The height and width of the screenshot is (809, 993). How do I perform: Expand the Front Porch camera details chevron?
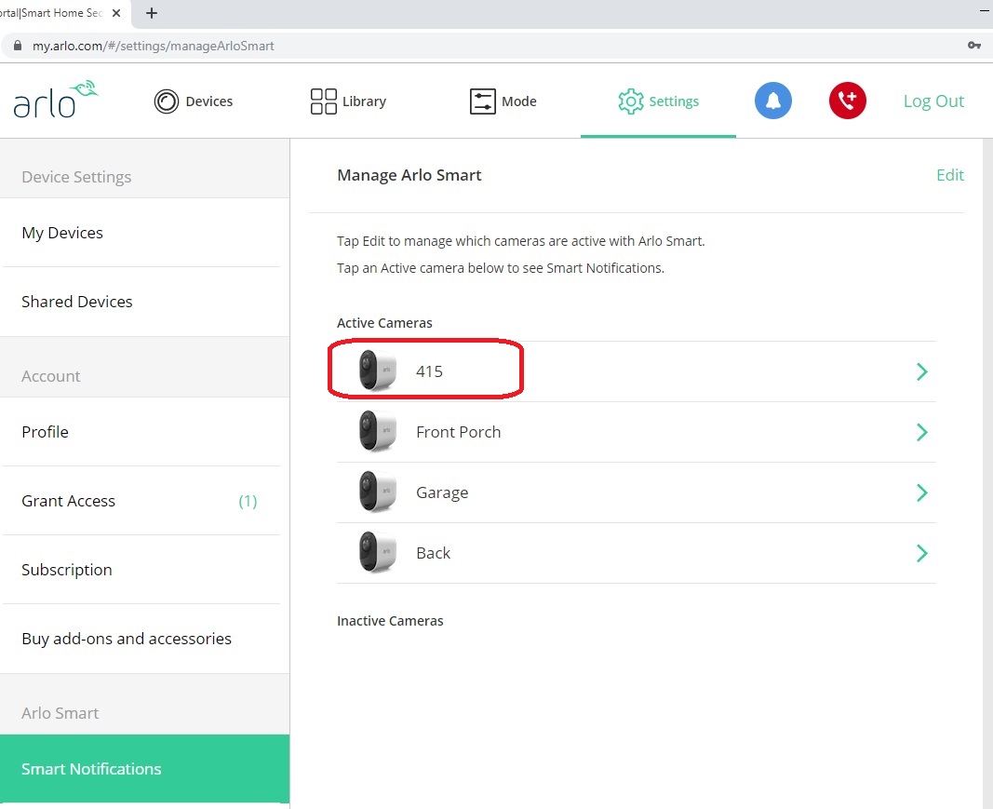[x=921, y=432]
